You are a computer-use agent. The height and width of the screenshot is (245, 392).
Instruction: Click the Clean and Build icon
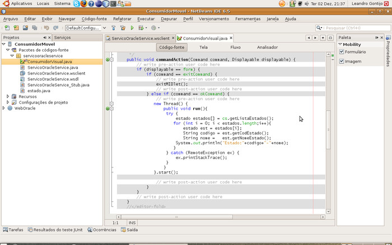click(123, 28)
